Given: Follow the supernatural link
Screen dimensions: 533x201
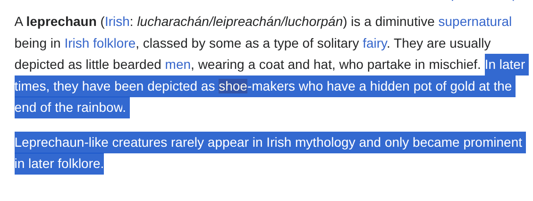Looking at the screenshot, I should tap(475, 22).
